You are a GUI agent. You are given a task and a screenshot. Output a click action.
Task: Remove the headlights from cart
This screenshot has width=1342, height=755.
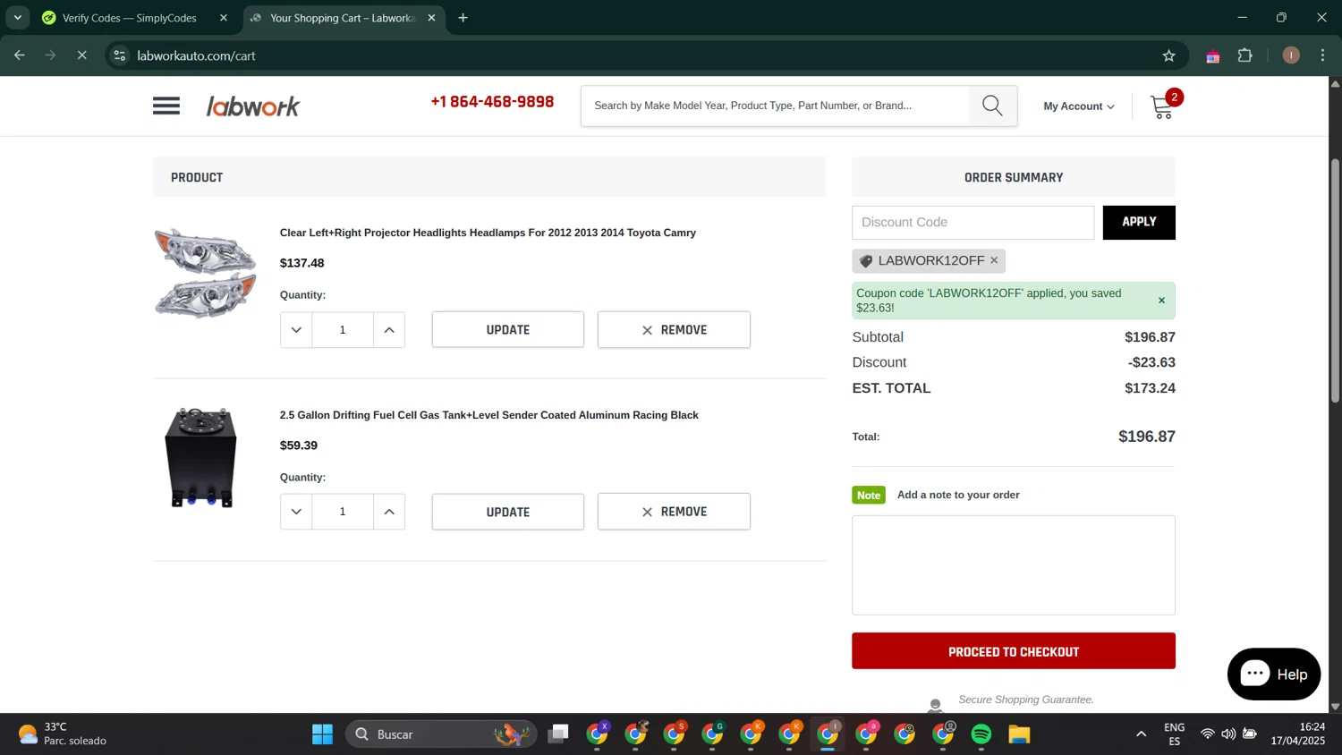click(x=674, y=330)
